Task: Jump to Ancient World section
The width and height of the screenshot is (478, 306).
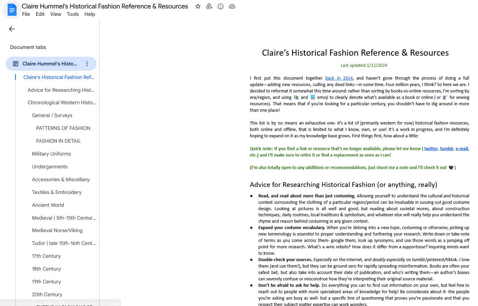Action: coord(48,205)
